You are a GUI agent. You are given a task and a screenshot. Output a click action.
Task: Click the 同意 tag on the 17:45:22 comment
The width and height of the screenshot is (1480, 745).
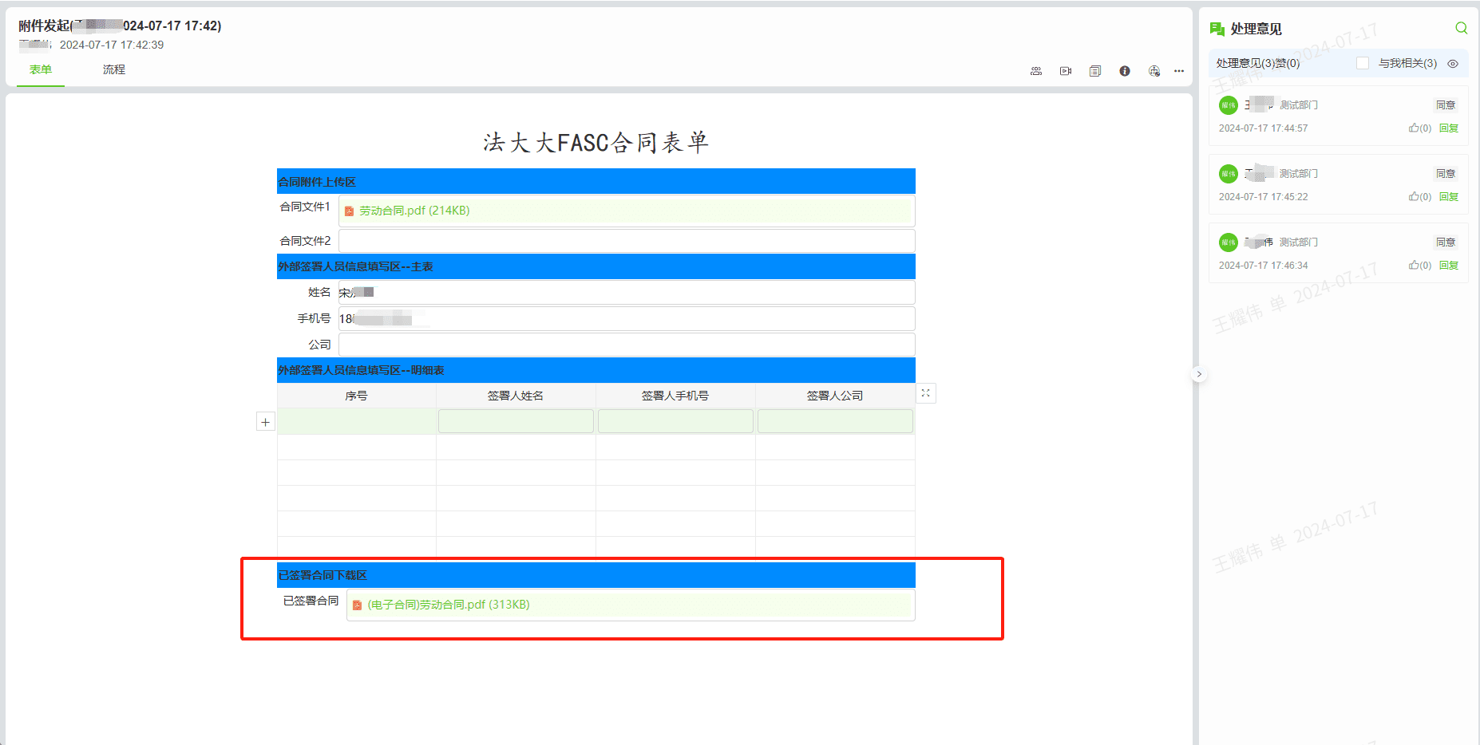(1446, 174)
